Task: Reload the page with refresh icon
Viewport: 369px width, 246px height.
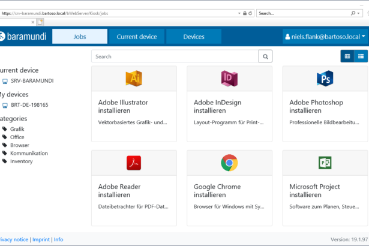Action: pos(250,13)
